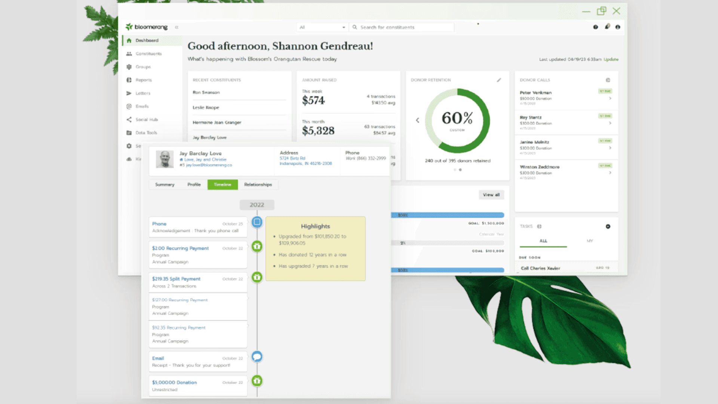This screenshot has height=404, width=718.
Task: Open Reports in the sidebar
Action: click(144, 80)
